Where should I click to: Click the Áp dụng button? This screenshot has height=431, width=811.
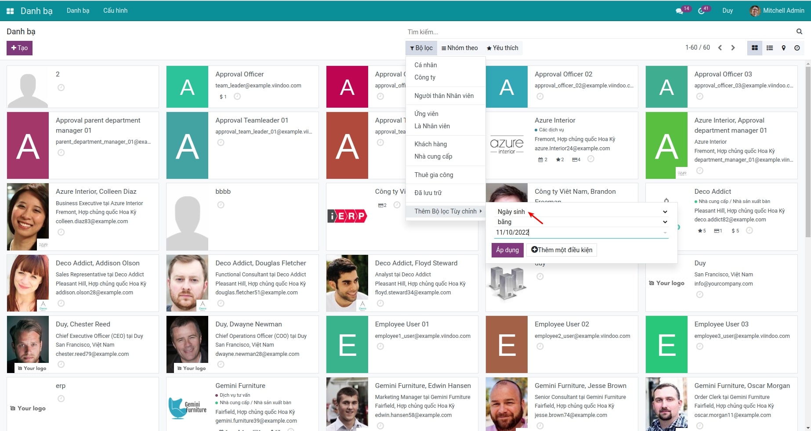pos(507,250)
